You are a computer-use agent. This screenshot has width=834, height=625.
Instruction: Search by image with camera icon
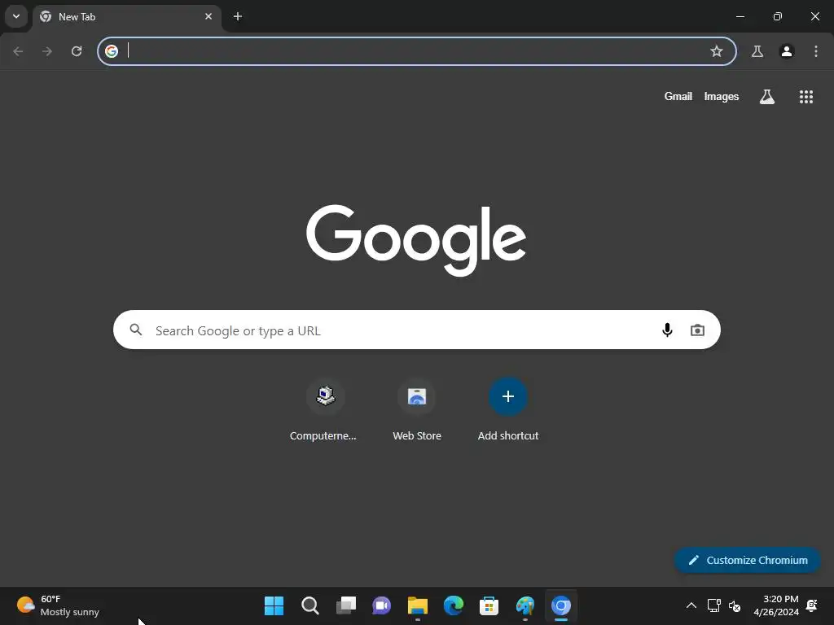click(x=697, y=330)
